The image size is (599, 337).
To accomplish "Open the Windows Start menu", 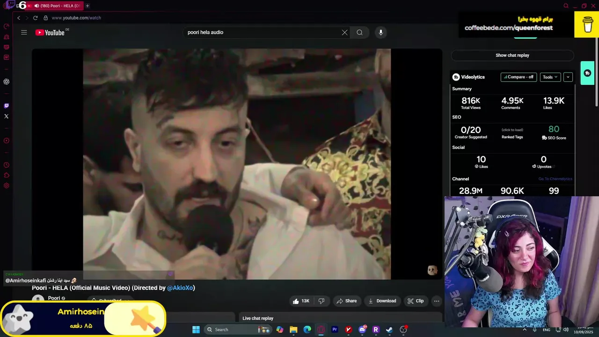I will (196, 330).
